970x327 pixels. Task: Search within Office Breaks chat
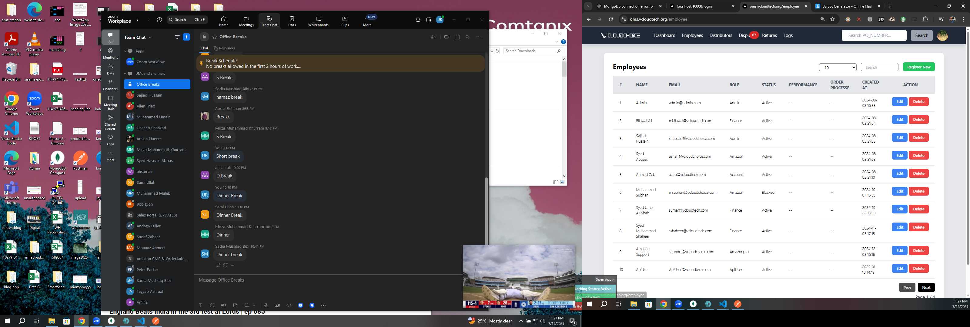(x=467, y=37)
